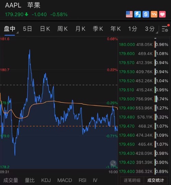171x185 pixels.
Task: Select the KDJ indicator
Action: [x=46, y=180]
